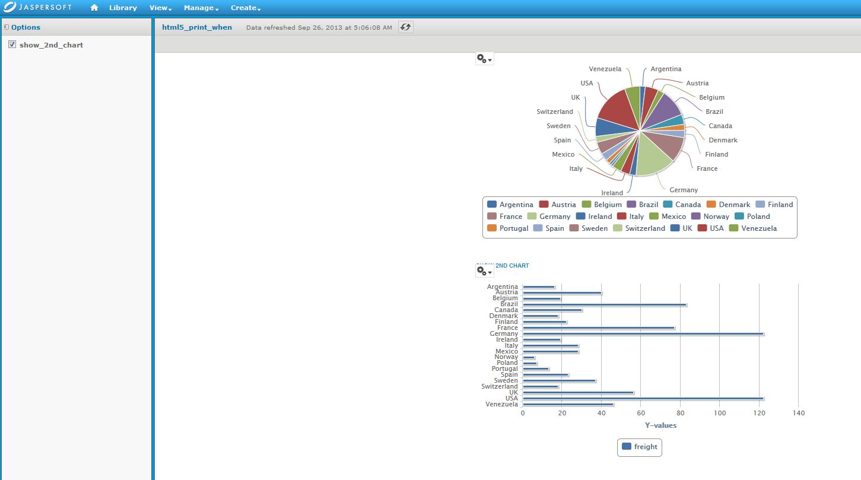Click the Jaspersoft logo
The height and width of the screenshot is (480, 861).
(x=37, y=7)
